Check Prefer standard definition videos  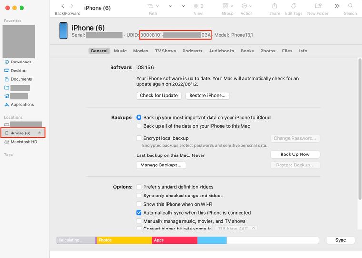click(x=139, y=187)
